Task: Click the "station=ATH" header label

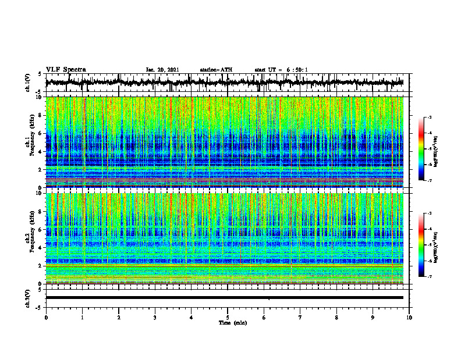Action: coord(216,70)
